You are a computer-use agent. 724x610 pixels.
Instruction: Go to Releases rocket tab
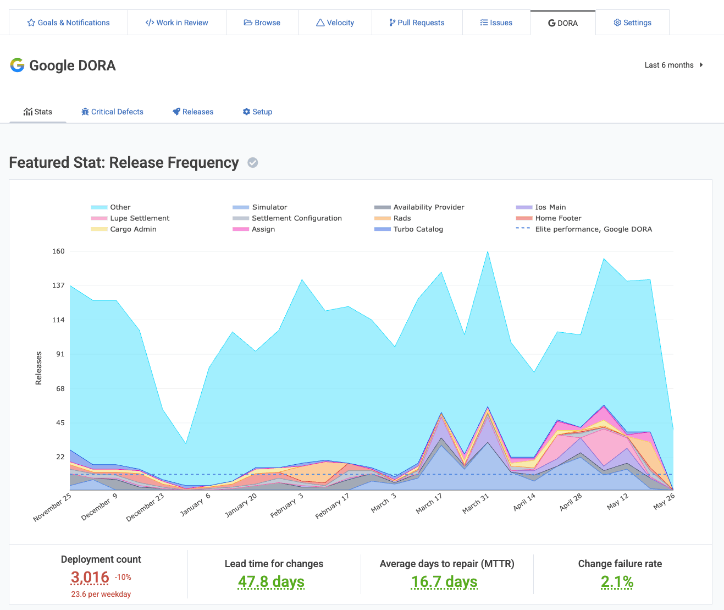point(193,112)
